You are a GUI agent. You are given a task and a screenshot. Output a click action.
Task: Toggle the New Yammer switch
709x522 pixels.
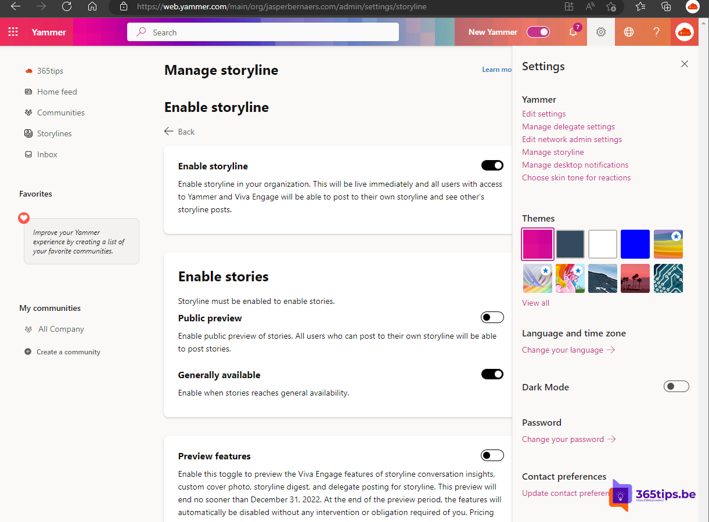click(x=538, y=32)
